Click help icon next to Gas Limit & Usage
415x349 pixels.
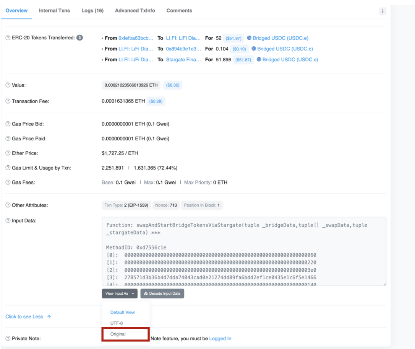coord(8,168)
